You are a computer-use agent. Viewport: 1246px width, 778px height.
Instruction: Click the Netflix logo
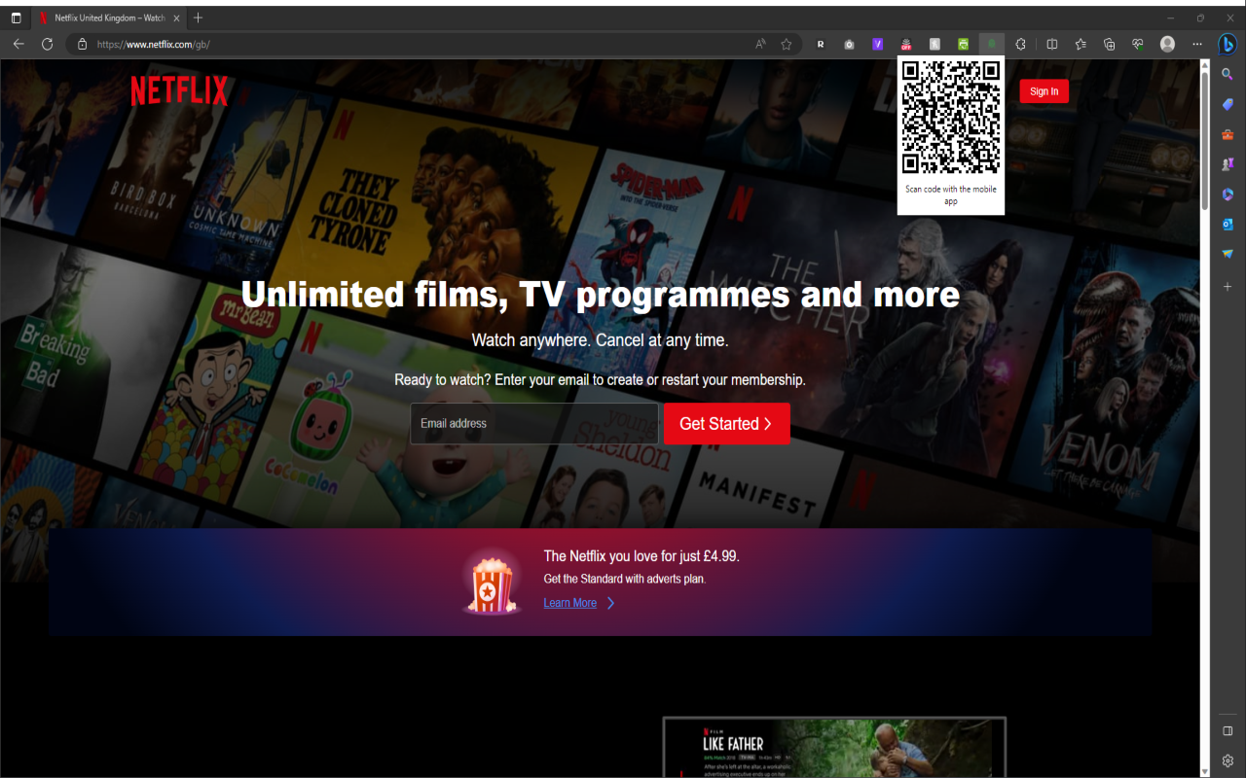click(x=179, y=91)
